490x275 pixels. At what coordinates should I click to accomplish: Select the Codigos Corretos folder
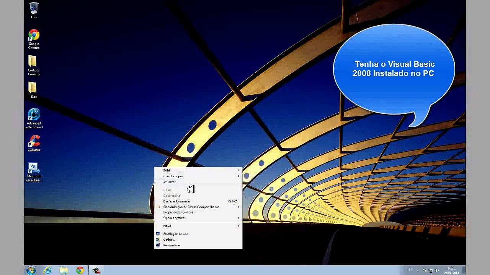34,66
